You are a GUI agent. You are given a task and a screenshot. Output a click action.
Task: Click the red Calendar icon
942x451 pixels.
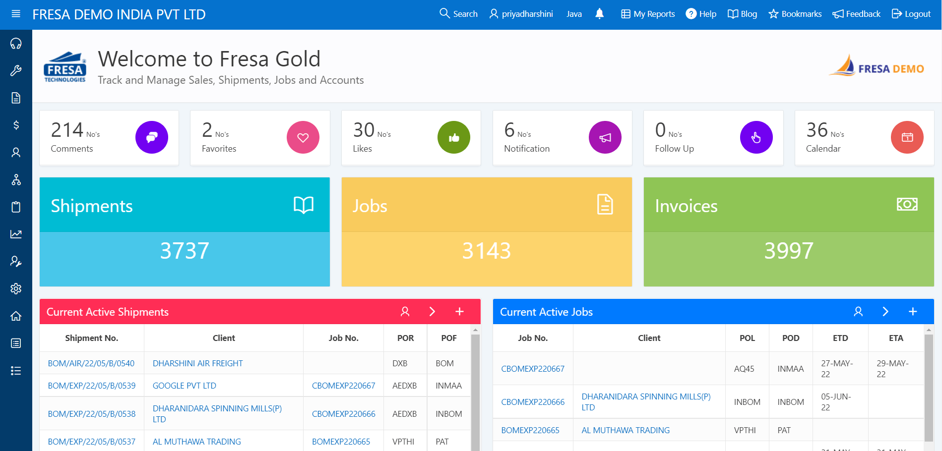[x=907, y=137]
